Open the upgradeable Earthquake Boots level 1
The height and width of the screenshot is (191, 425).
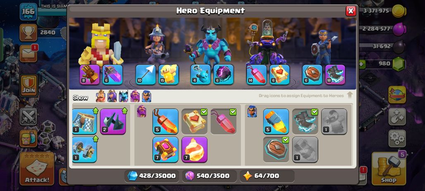[85, 121]
